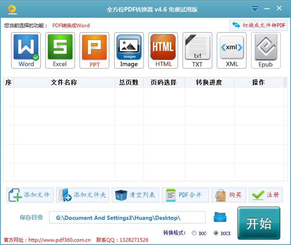The height and width of the screenshot is (245, 291).
Task: Select the XML conversion icon
Action: pyautogui.click(x=232, y=50)
